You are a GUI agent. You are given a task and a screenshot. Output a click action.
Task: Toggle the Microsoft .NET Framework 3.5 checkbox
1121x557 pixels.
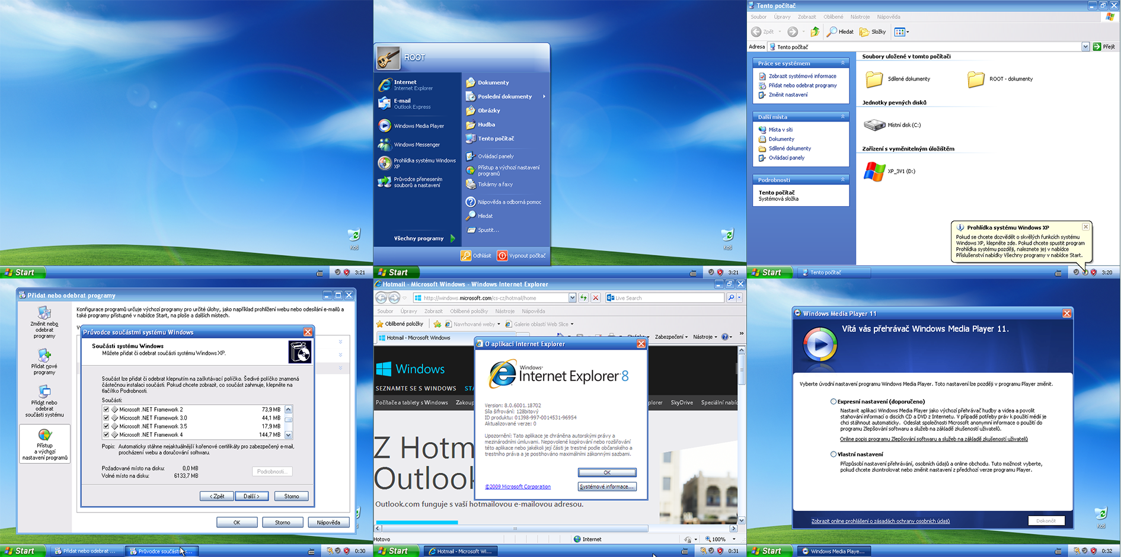(106, 426)
